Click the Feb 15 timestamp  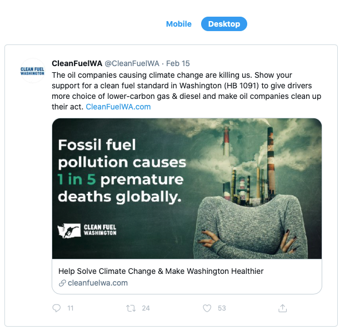[x=178, y=63]
